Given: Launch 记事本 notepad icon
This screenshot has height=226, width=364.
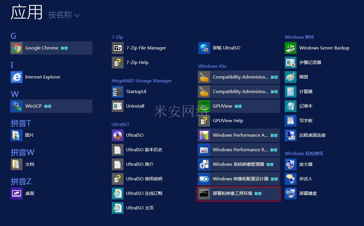Looking at the screenshot, I should point(291,106).
